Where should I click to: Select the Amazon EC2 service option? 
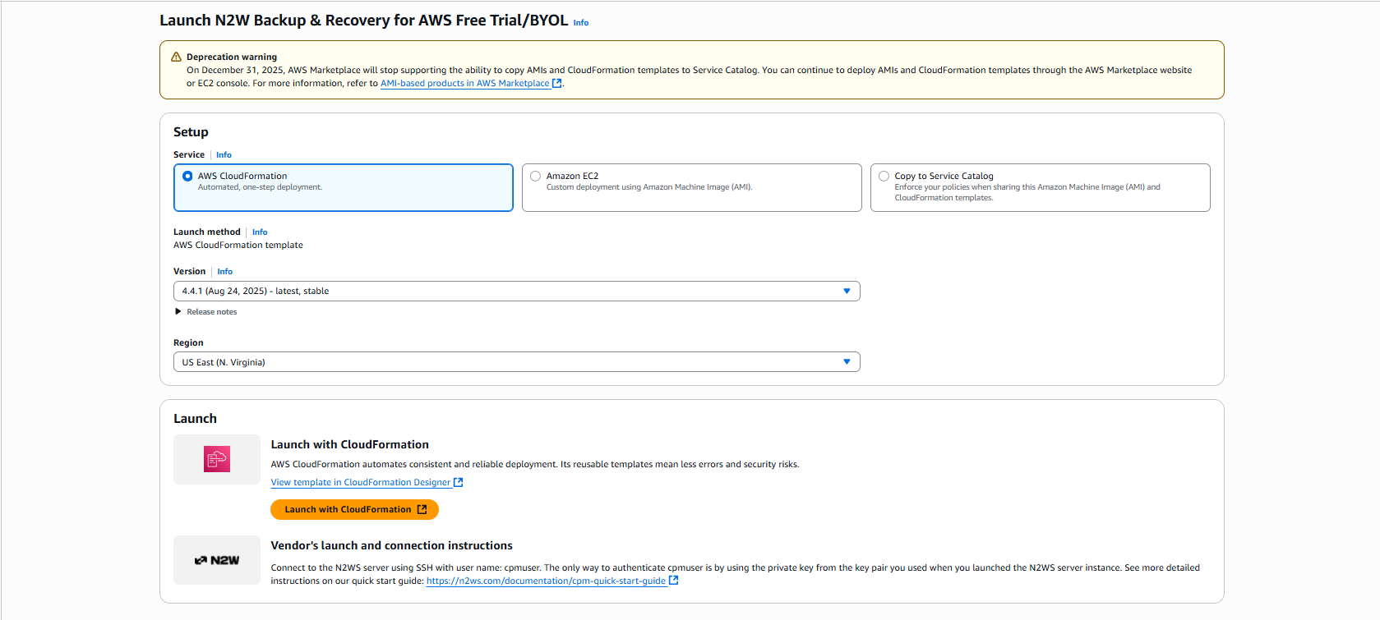pyautogui.click(x=692, y=187)
